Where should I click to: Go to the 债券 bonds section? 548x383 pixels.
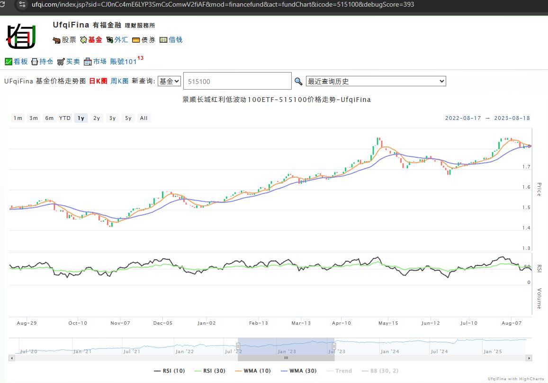click(144, 40)
